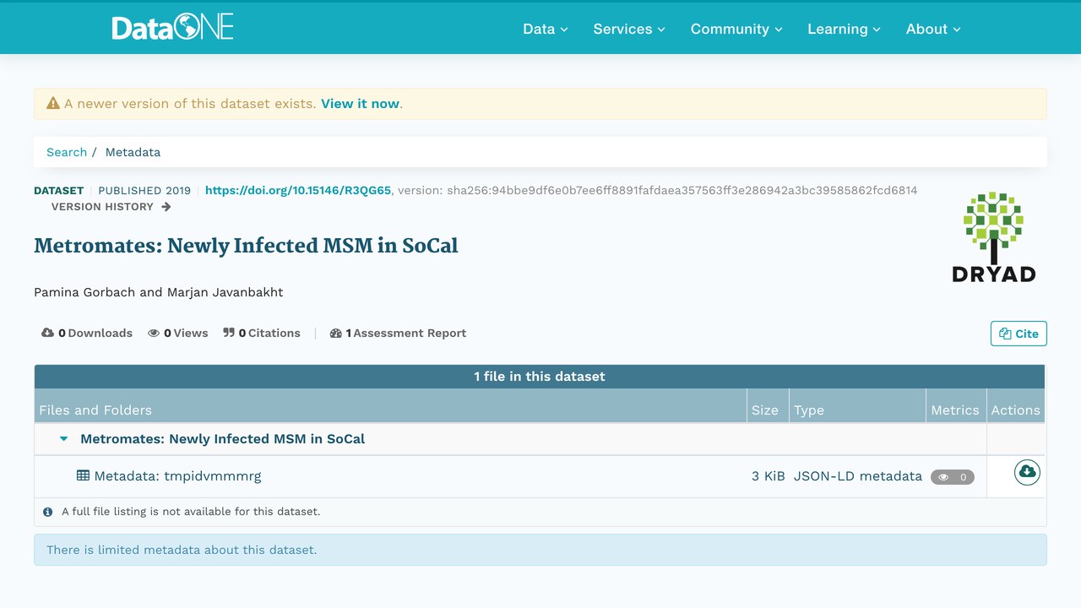The width and height of the screenshot is (1081, 608).
Task: Collapse the Metromates folder row
Action: (63, 439)
